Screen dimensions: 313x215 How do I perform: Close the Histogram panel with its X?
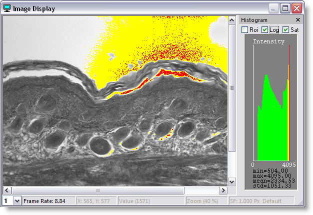click(298, 20)
